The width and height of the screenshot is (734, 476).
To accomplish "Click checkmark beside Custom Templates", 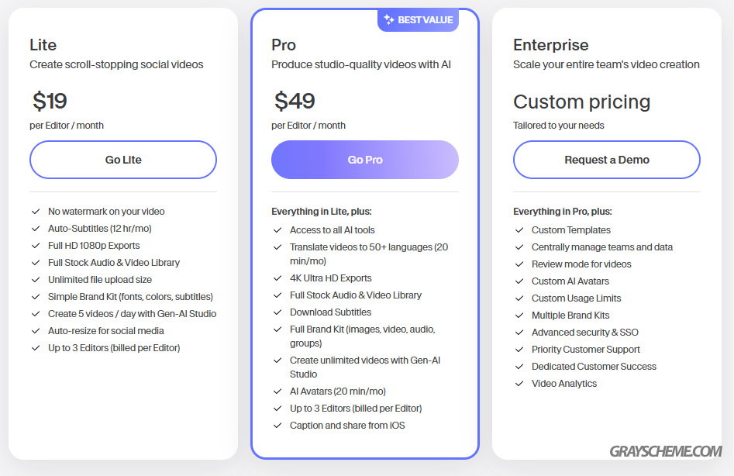I will (519, 230).
